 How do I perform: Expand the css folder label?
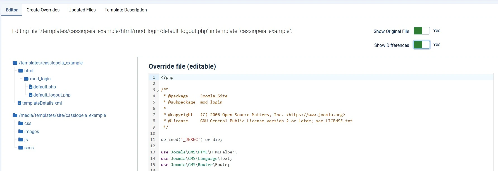28,123
